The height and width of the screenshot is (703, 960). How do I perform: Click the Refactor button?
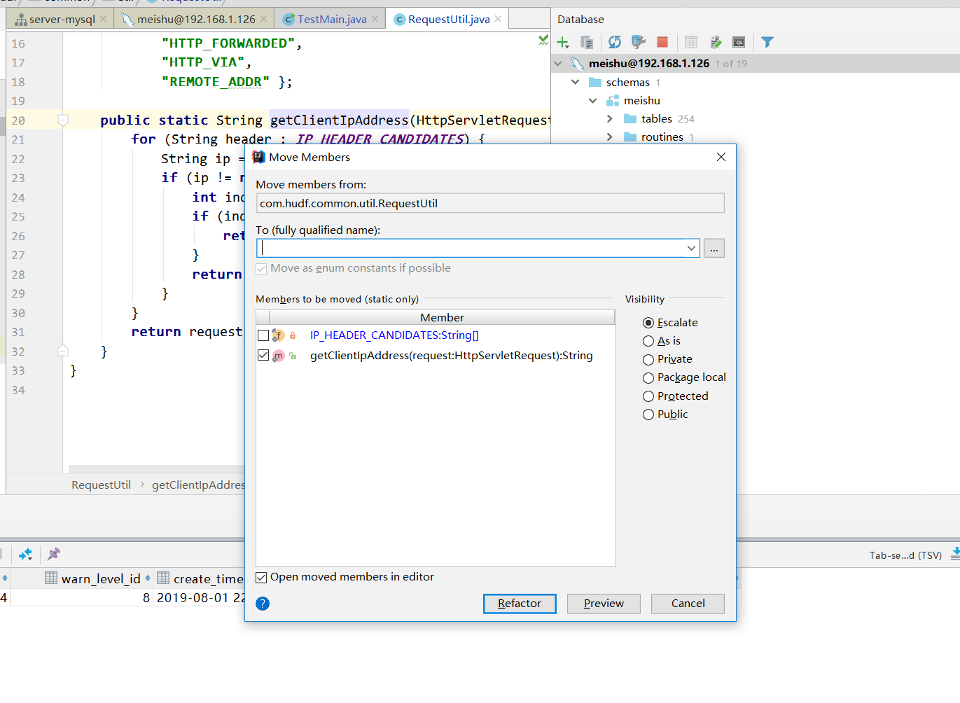tap(520, 604)
